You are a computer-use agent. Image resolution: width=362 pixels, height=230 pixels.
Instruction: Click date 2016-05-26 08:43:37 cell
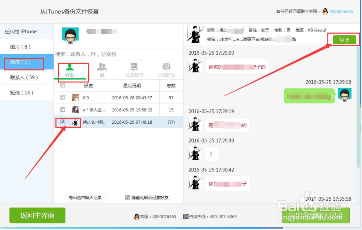[x=132, y=98]
